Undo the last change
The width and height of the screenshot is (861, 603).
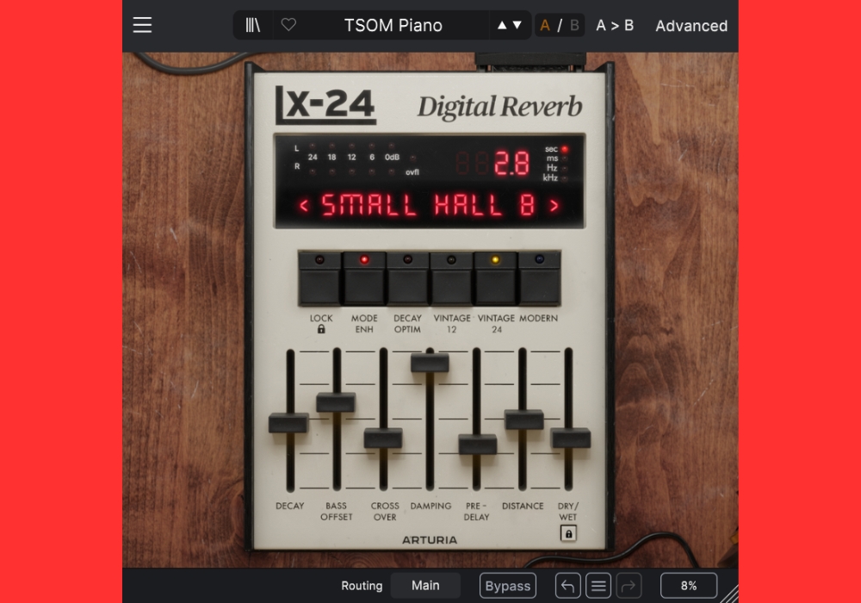567,586
